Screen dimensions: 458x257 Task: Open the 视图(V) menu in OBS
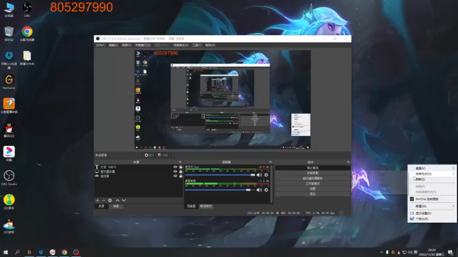[x=127, y=45]
